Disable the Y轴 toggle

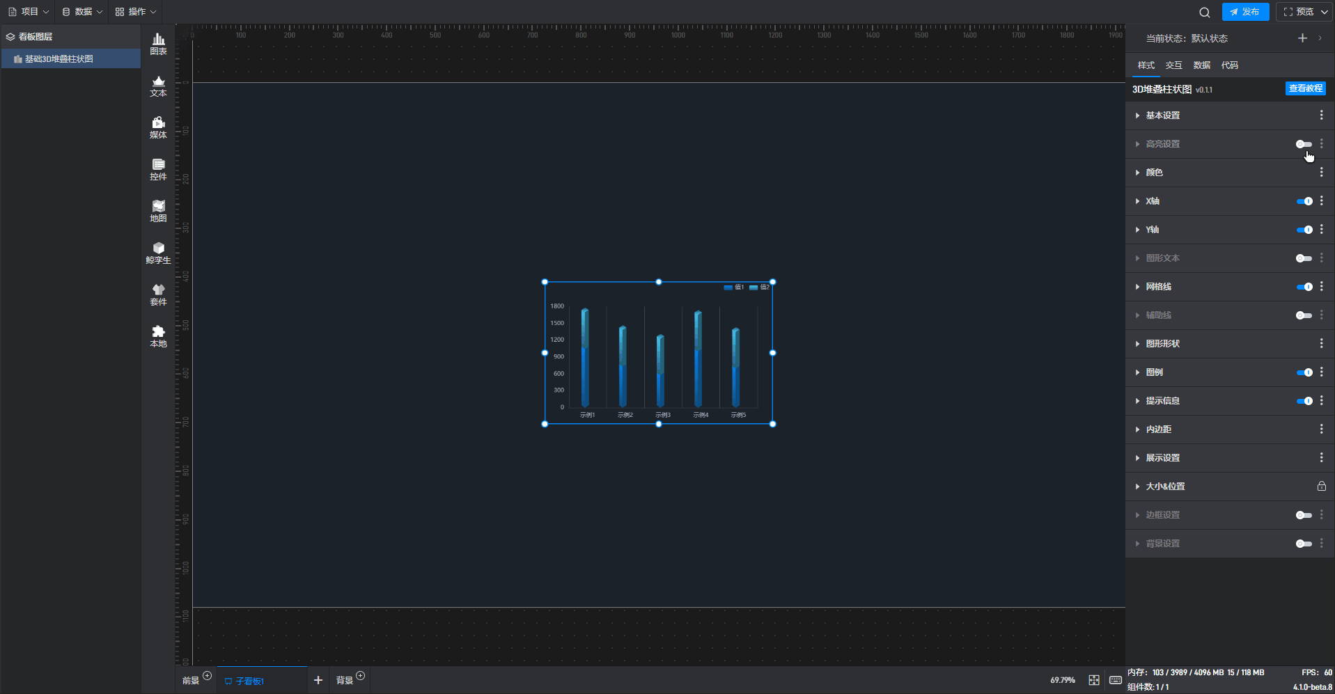click(1304, 230)
